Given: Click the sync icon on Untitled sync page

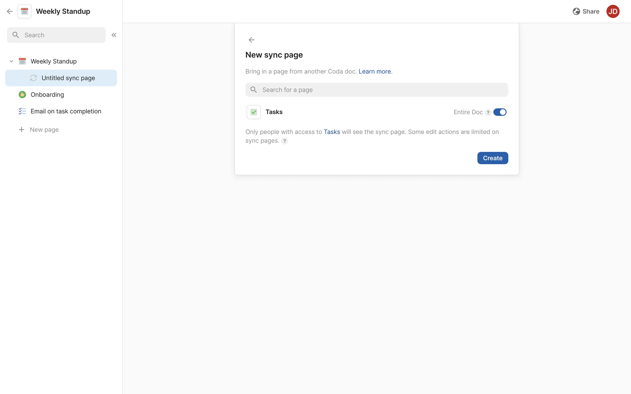Looking at the screenshot, I should coord(33,78).
